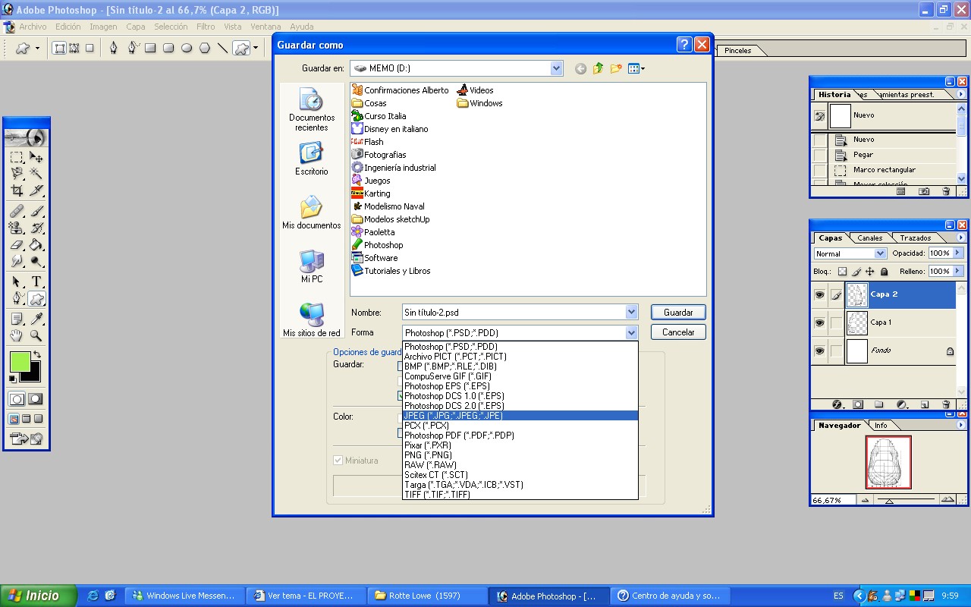This screenshot has height=607, width=971.
Task: Hide Fondo layer with eye icon
Action: (x=819, y=351)
